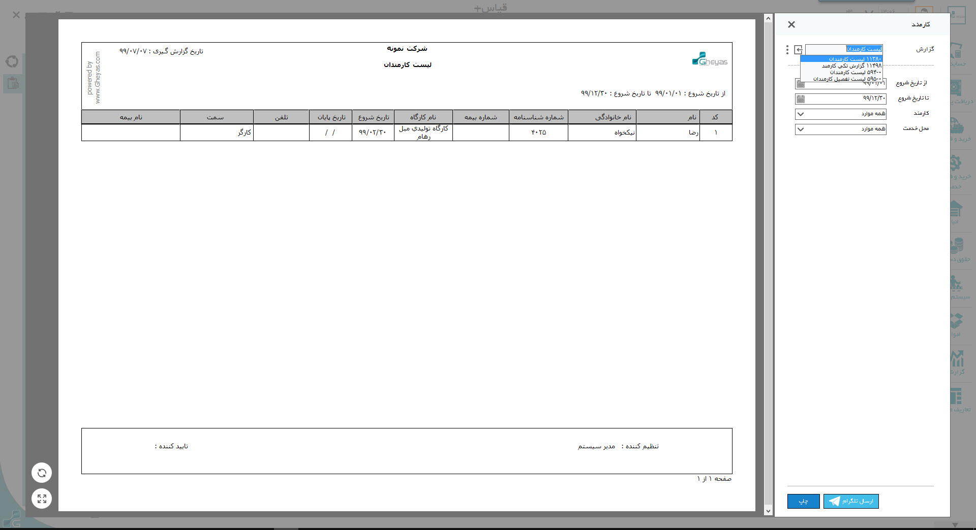
Task: Click the circular icon in left background strip
Action: point(12,62)
